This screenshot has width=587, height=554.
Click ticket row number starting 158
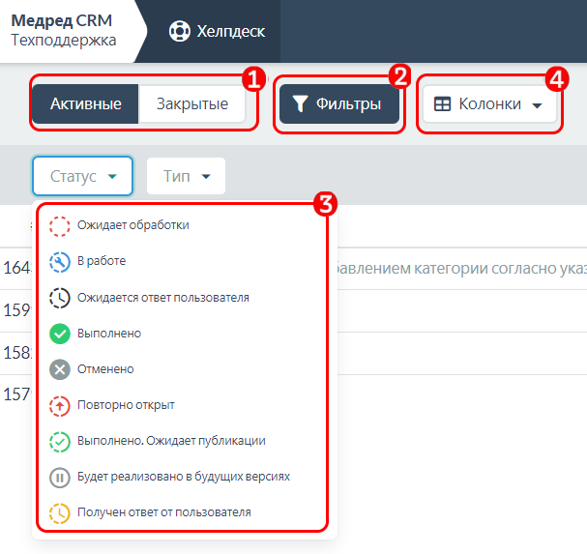pyautogui.click(x=17, y=353)
